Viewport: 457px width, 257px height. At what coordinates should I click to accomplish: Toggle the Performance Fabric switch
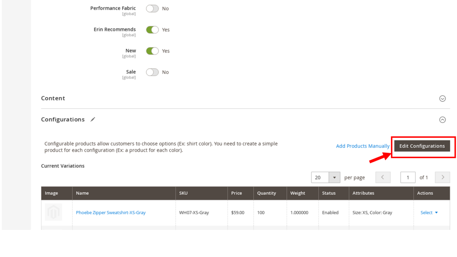[x=152, y=9]
